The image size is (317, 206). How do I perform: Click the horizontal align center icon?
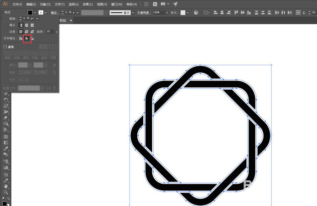[222, 13]
